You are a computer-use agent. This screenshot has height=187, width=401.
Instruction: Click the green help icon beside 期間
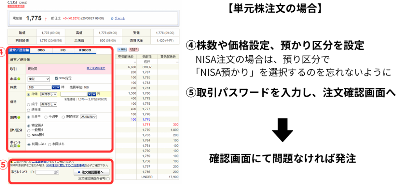(x=19, y=117)
